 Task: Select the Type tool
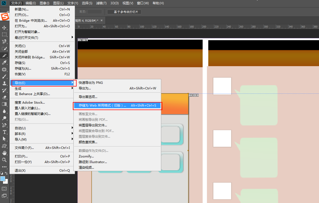[x=4, y=132]
